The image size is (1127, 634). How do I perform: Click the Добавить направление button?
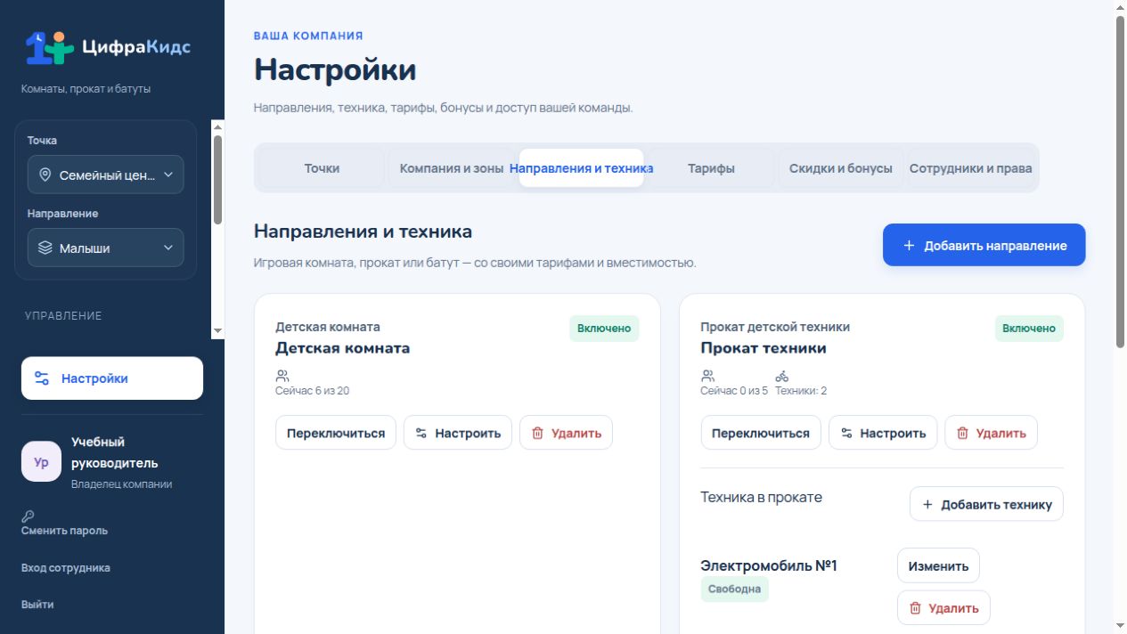(x=984, y=245)
